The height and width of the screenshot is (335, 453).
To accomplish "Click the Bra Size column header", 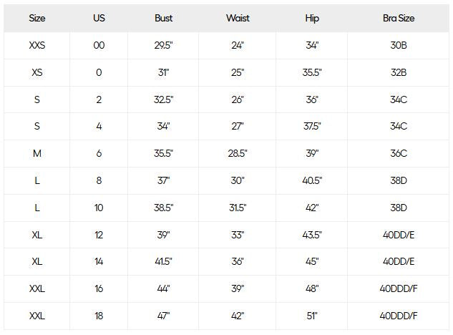I will [x=399, y=18].
